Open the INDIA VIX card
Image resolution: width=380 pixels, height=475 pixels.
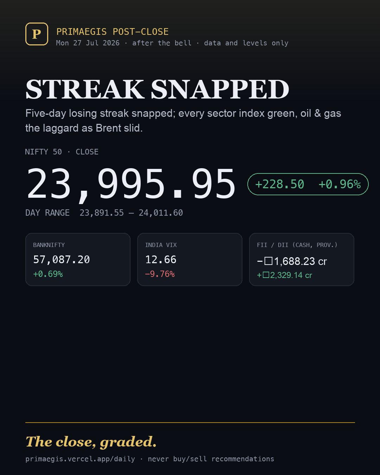pos(190,259)
